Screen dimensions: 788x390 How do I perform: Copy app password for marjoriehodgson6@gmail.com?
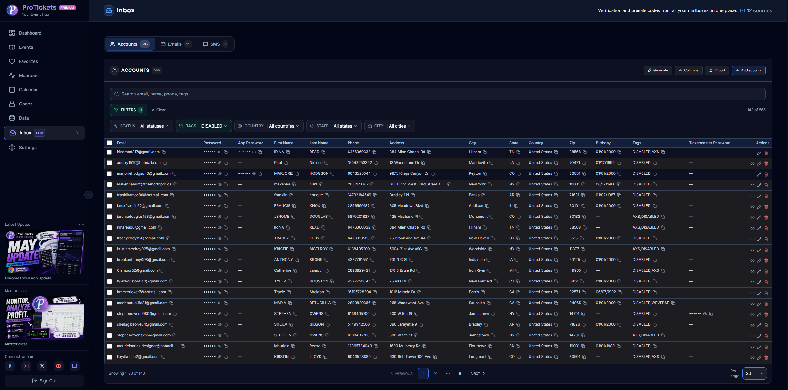[260, 174]
